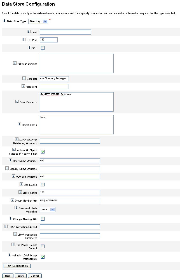180x280 pixels.
Task: Disable Maintain LDAP Group Membership
Action: (43, 257)
